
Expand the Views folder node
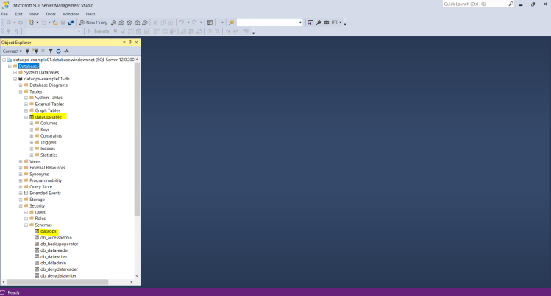[x=21, y=161]
